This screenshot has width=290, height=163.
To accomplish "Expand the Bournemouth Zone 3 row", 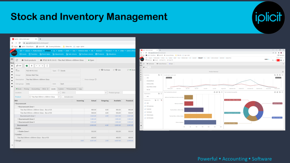I will point(18,122).
